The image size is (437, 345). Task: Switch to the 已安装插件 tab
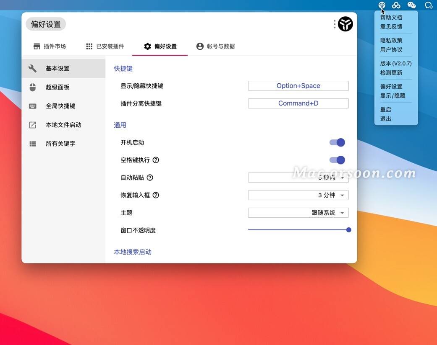coord(105,46)
